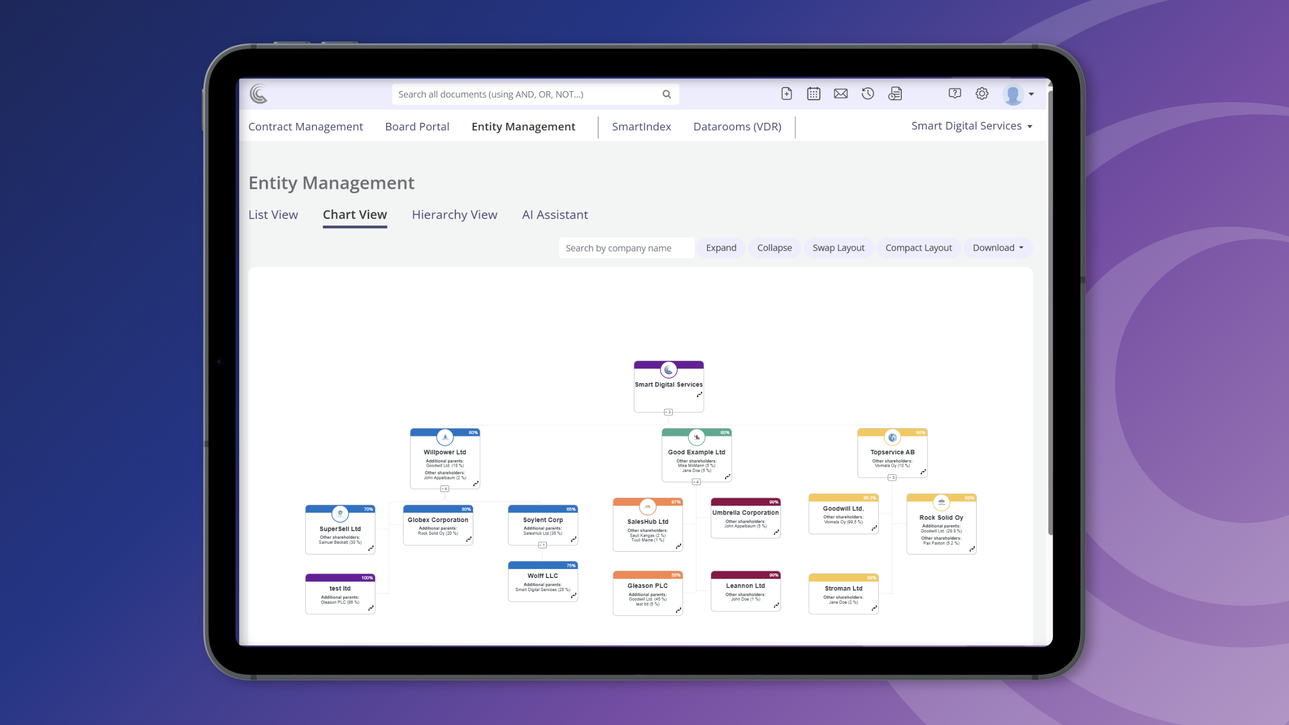The width and height of the screenshot is (1289, 725).
Task: Click the Search by company name field
Action: [x=626, y=248]
